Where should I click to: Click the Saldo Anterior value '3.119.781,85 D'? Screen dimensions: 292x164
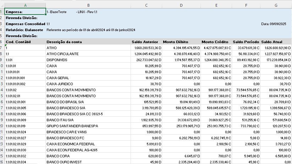point(147,108)
